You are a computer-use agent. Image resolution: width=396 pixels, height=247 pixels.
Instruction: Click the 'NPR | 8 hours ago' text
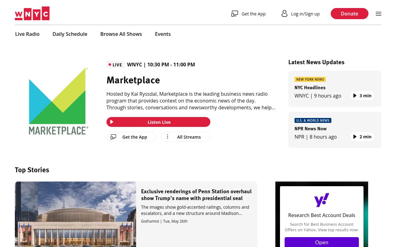coord(316,137)
